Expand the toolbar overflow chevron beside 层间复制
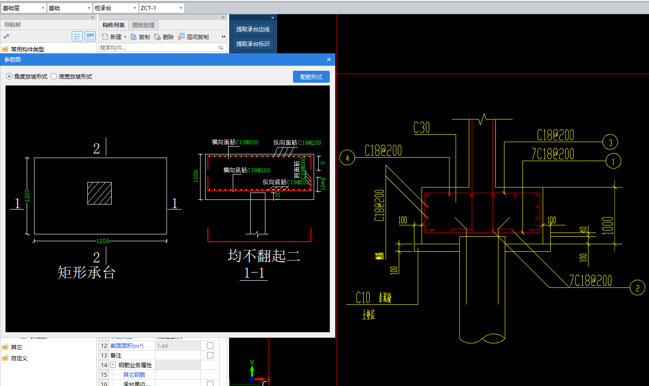 (224, 37)
